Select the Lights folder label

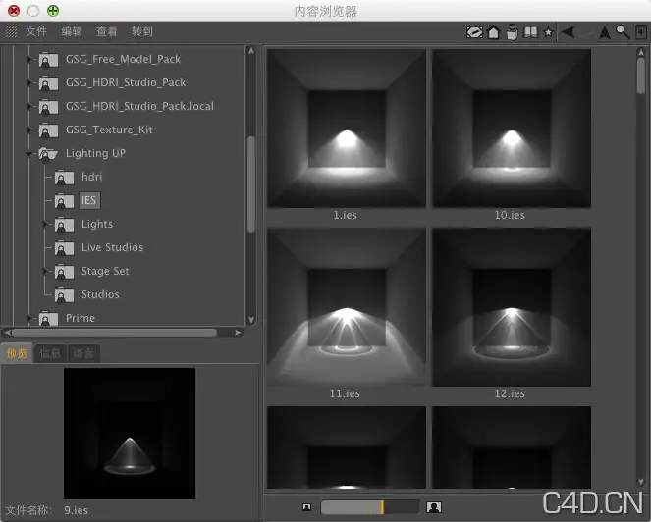point(97,224)
